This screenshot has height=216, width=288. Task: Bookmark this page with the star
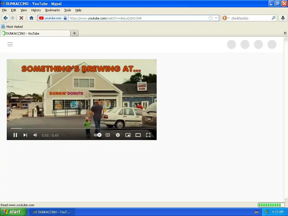pyautogui.click(x=210, y=18)
